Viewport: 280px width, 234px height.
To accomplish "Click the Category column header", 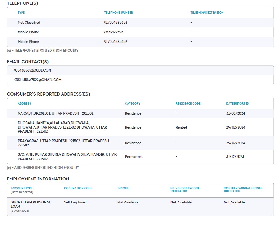I will tap(132, 104).
